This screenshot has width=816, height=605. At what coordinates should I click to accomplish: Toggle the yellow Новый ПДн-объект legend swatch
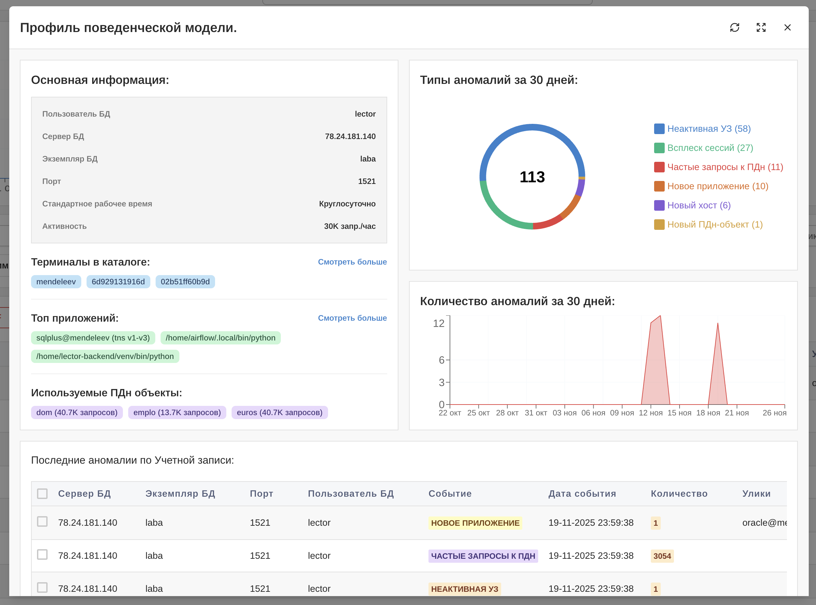[x=659, y=225]
